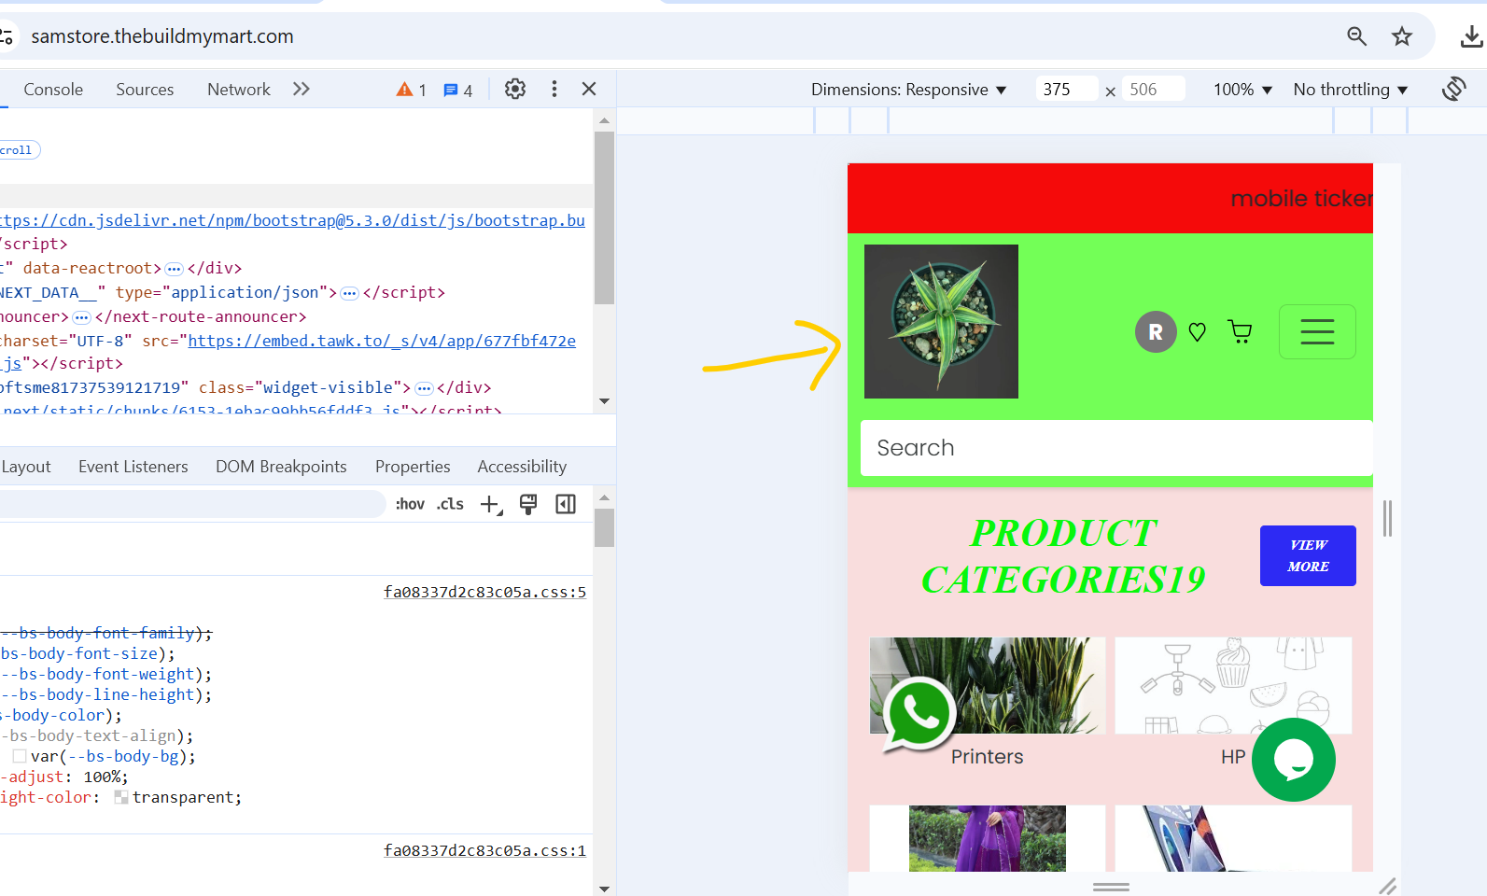Click the transparent highlight color swatch
The image size is (1487, 896).
coord(121,797)
